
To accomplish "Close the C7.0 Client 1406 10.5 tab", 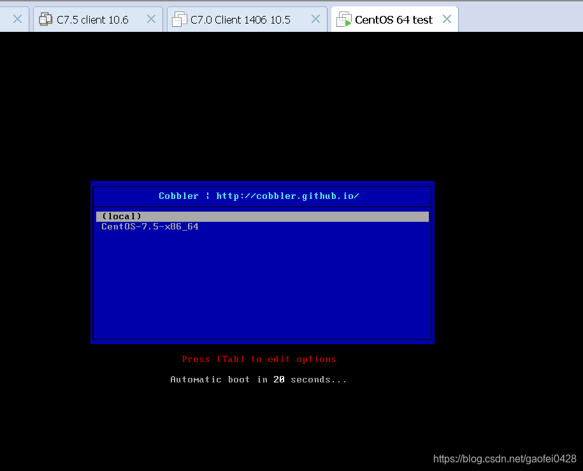I will pos(315,19).
